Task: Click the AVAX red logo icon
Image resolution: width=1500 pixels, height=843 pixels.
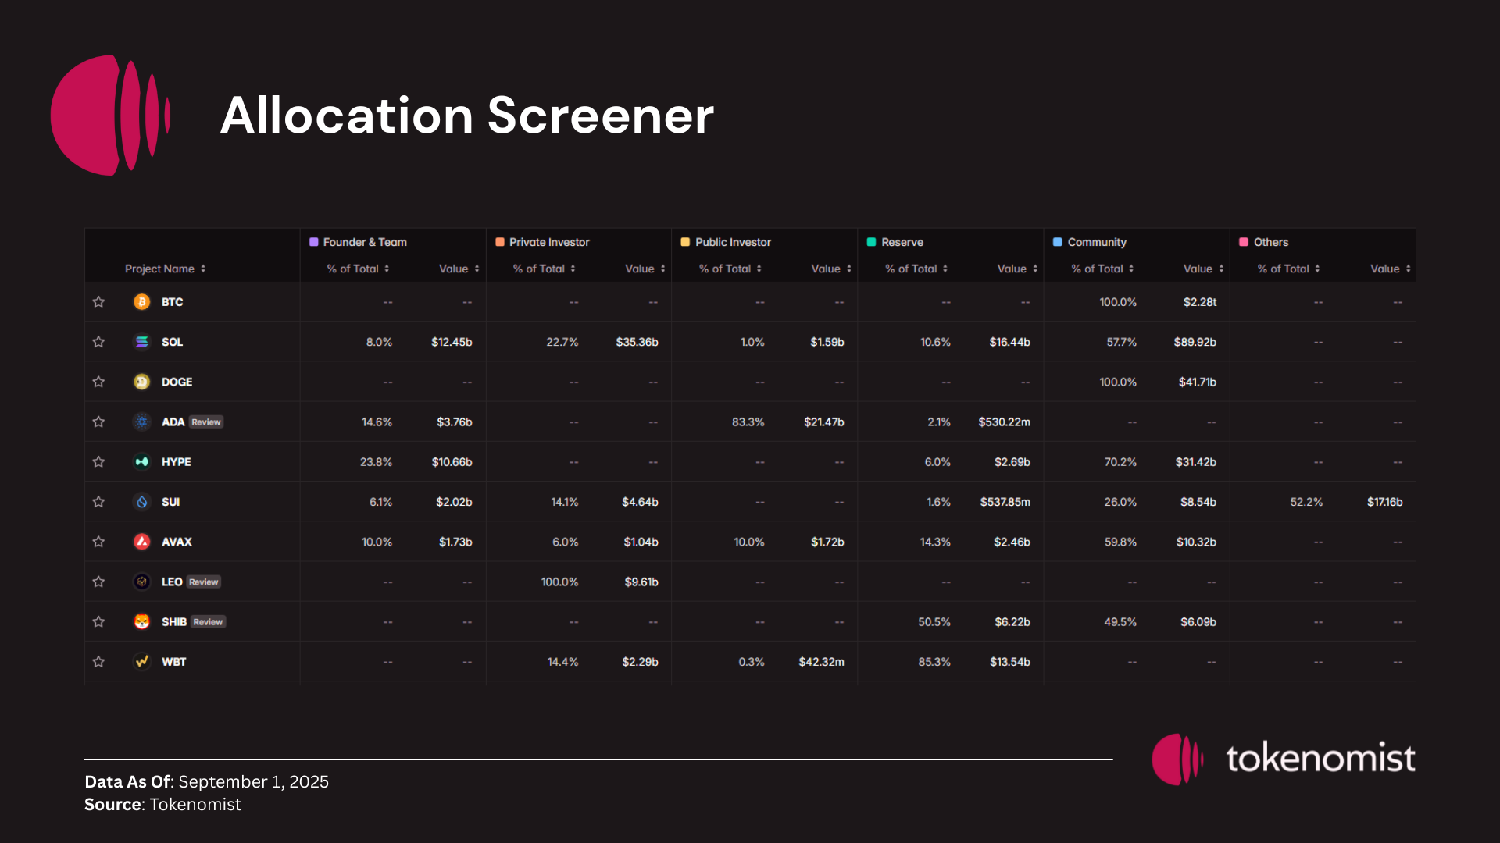Action: (x=141, y=542)
